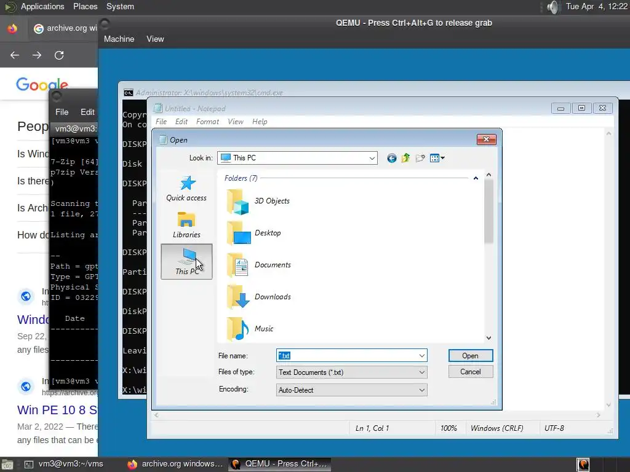
Task: Click the Google logo in Firefox
Action: point(42,85)
